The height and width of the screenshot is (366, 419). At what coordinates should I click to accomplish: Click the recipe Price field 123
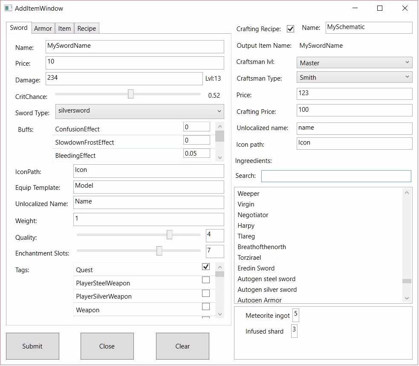click(354, 94)
